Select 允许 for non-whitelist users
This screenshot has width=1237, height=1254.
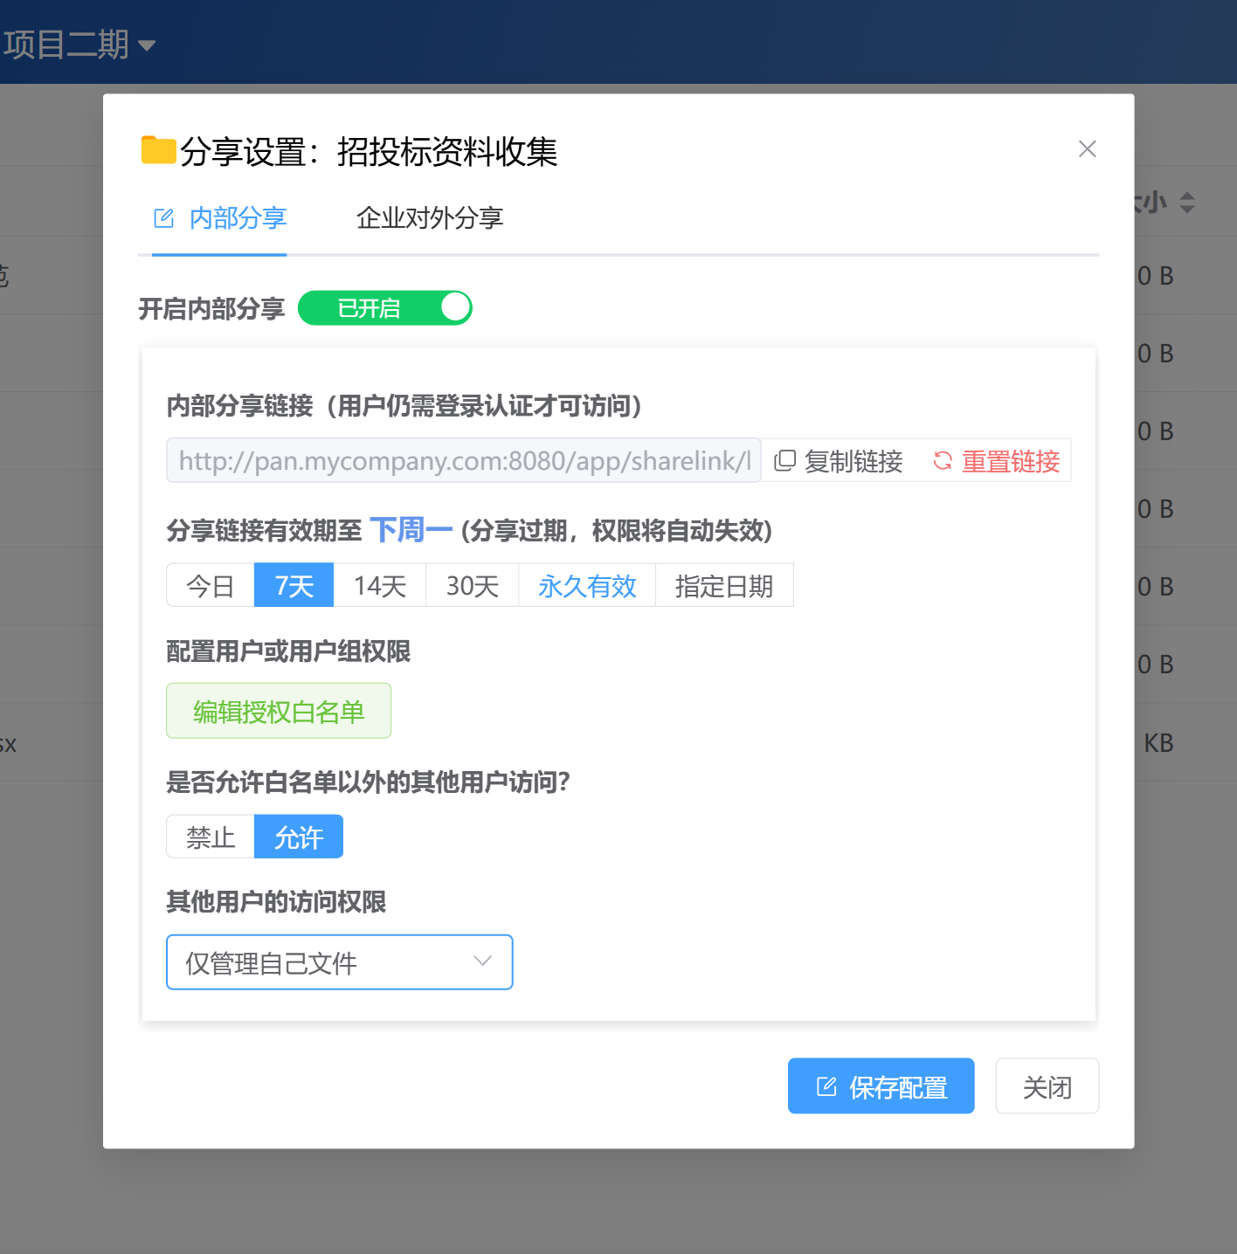(299, 837)
